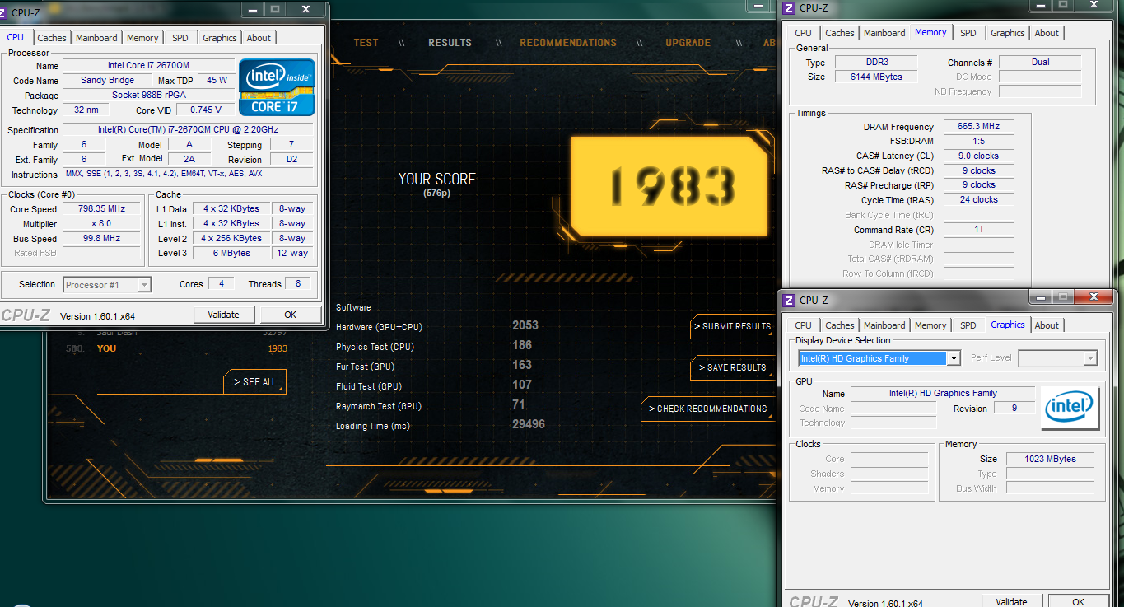
Task: Open the Processor #1 selection dropdown
Action: click(107, 285)
